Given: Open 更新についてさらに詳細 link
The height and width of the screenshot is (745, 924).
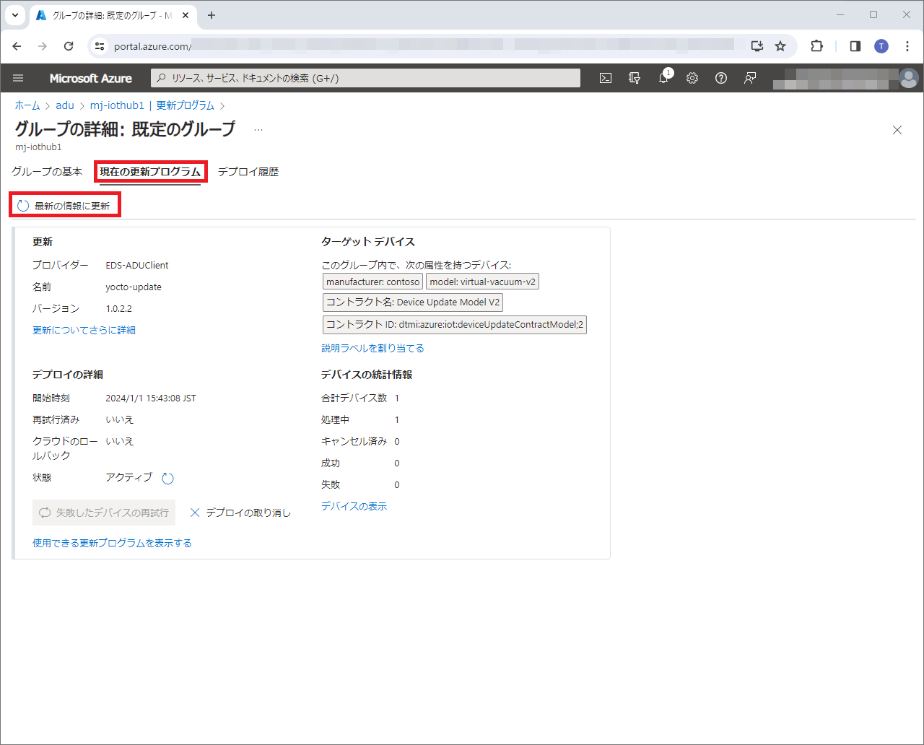Looking at the screenshot, I should [x=84, y=330].
